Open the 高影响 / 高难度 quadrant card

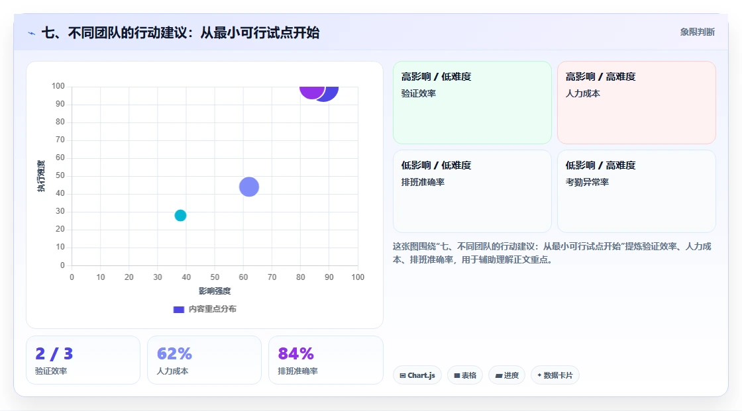pos(637,103)
